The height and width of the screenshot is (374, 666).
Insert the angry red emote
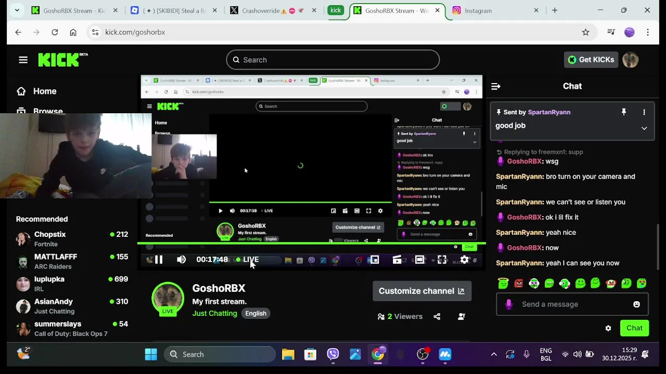pyautogui.click(x=519, y=283)
